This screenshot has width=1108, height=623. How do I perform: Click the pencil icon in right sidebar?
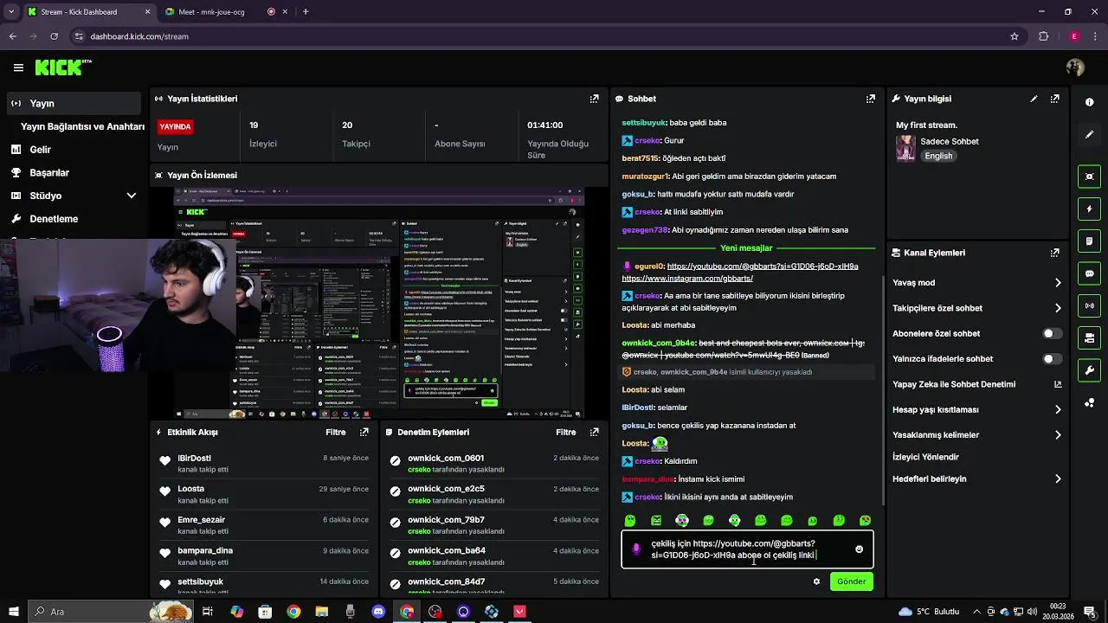[x=1089, y=135]
